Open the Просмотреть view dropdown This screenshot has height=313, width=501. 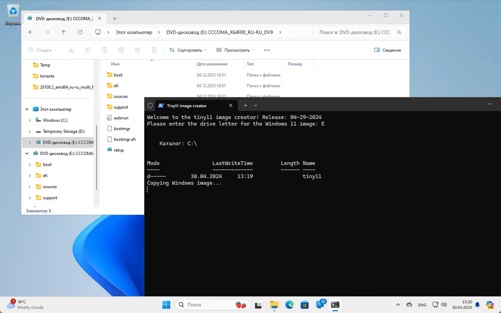click(235, 50)
